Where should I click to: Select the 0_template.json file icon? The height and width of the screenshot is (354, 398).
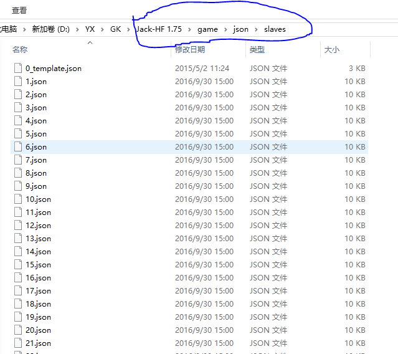(x=18, y=68)
